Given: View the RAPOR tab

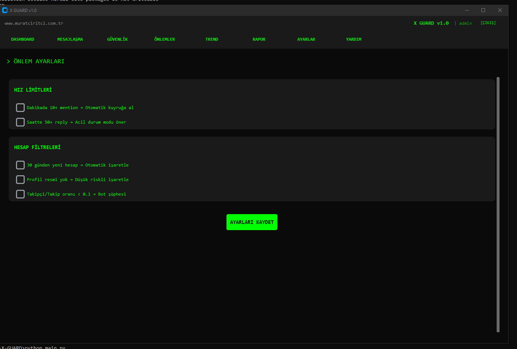Looking at the screenshot, I should 259,39.
